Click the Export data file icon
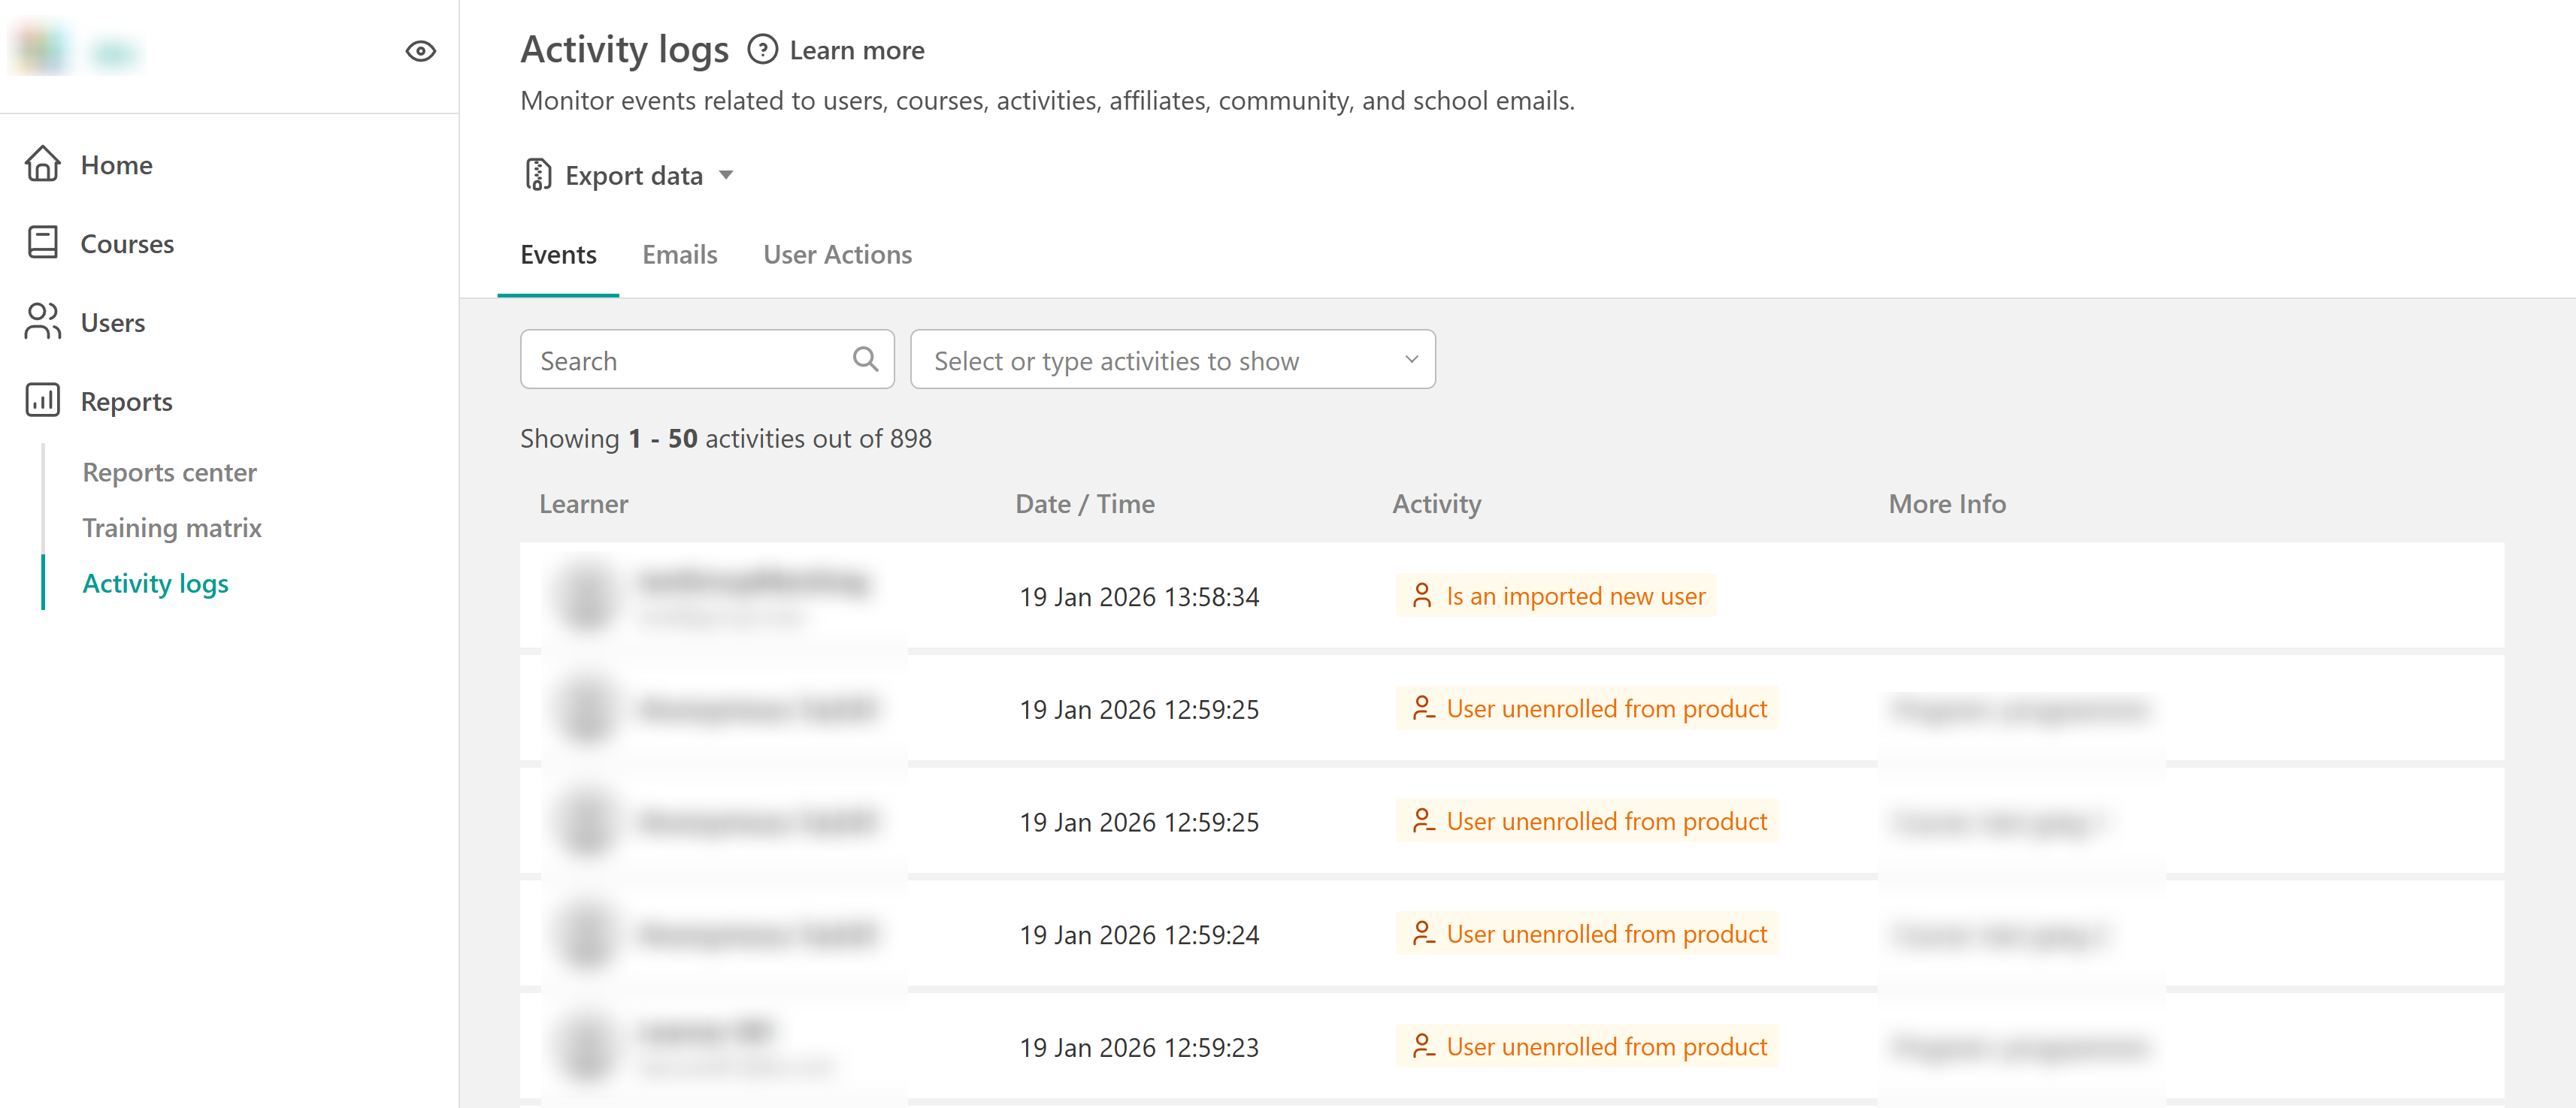This screenshot has width=2576, height=1108. (538, 175)
